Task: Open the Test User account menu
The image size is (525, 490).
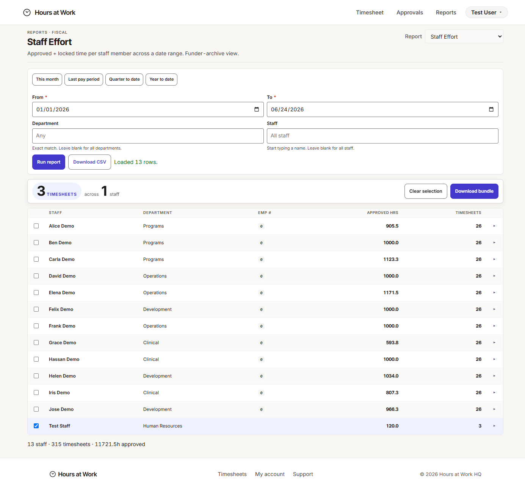Action: pos(486,12)
